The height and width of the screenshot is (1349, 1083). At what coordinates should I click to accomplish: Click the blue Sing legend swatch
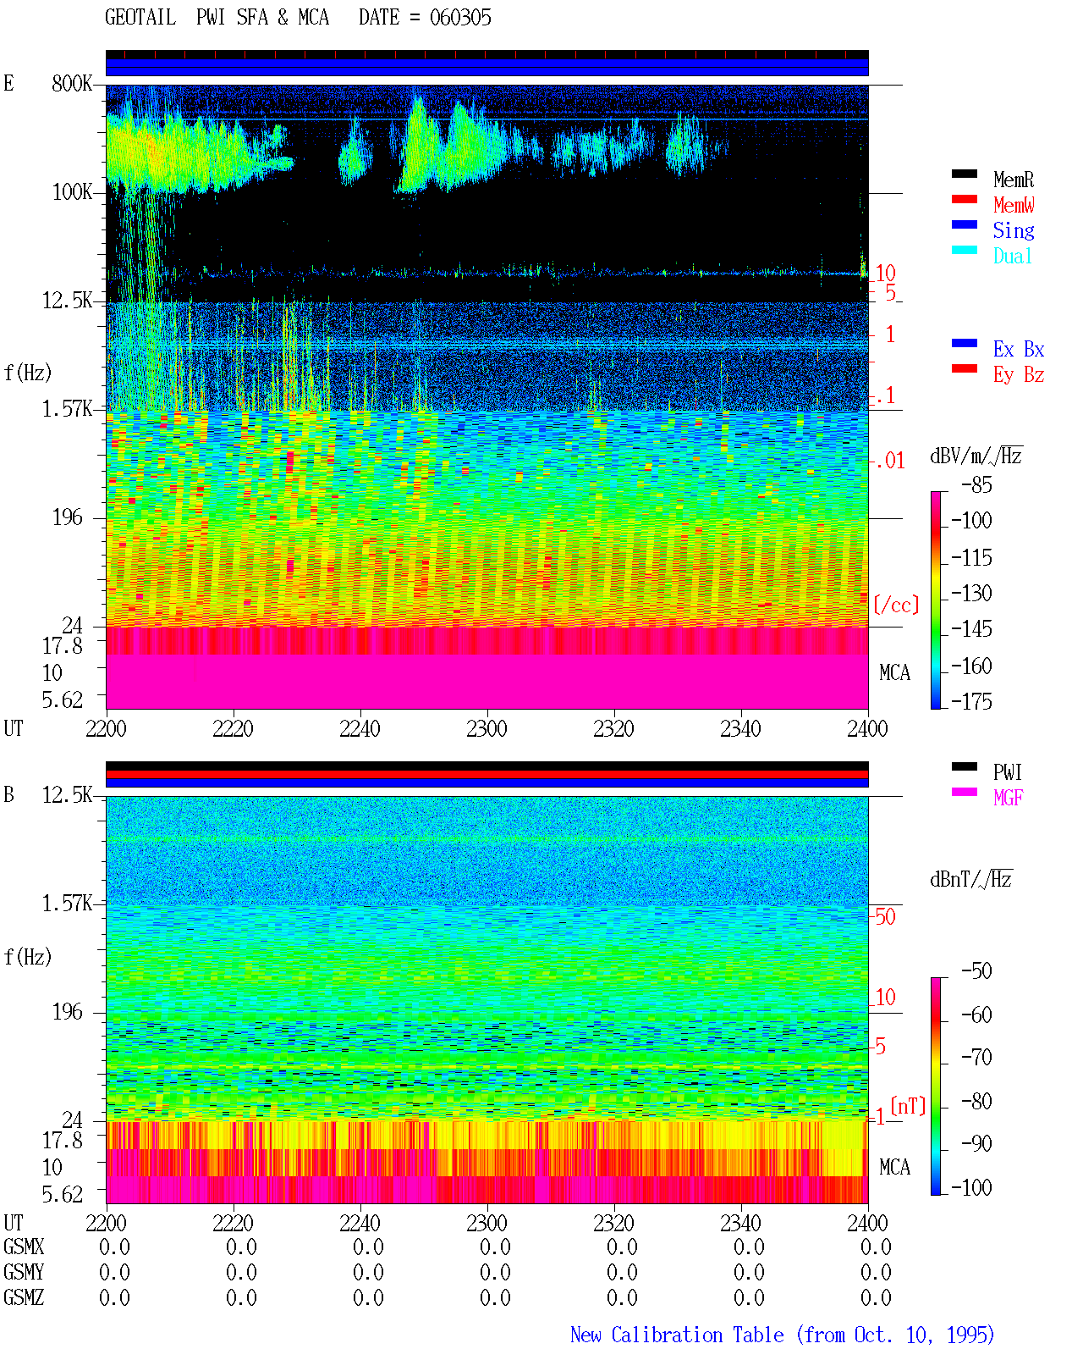(x=965, y=224)
